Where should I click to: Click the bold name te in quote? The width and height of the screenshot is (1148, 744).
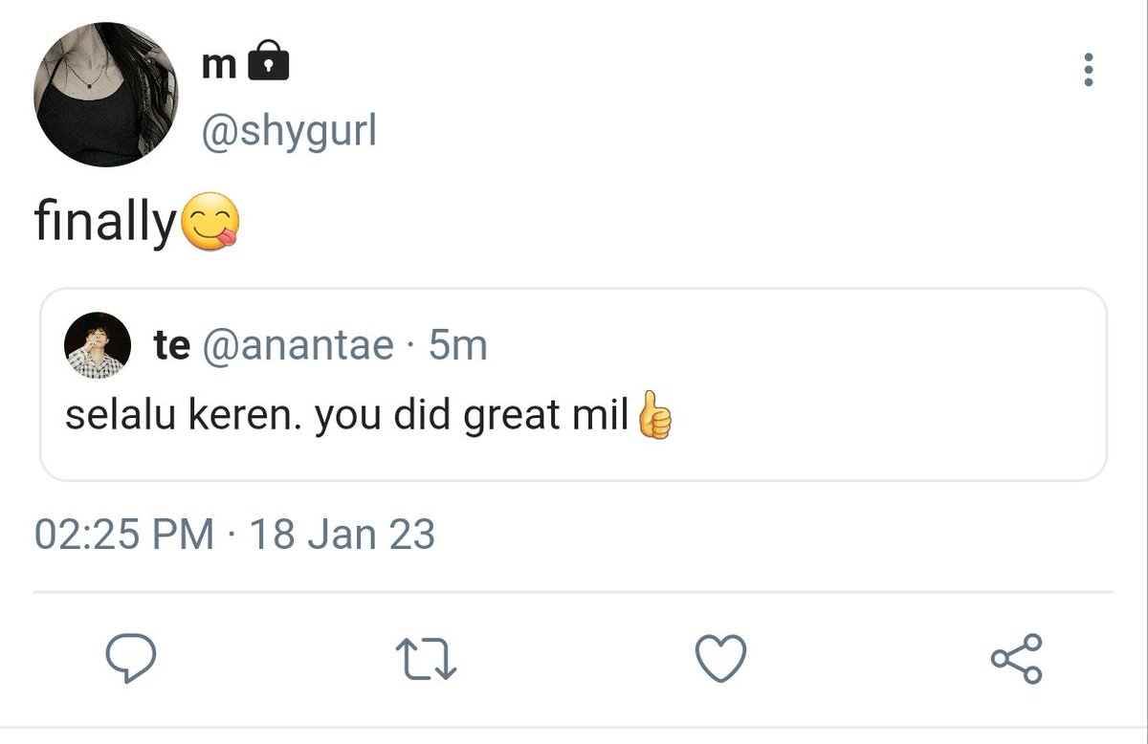(x=171, y=345)
